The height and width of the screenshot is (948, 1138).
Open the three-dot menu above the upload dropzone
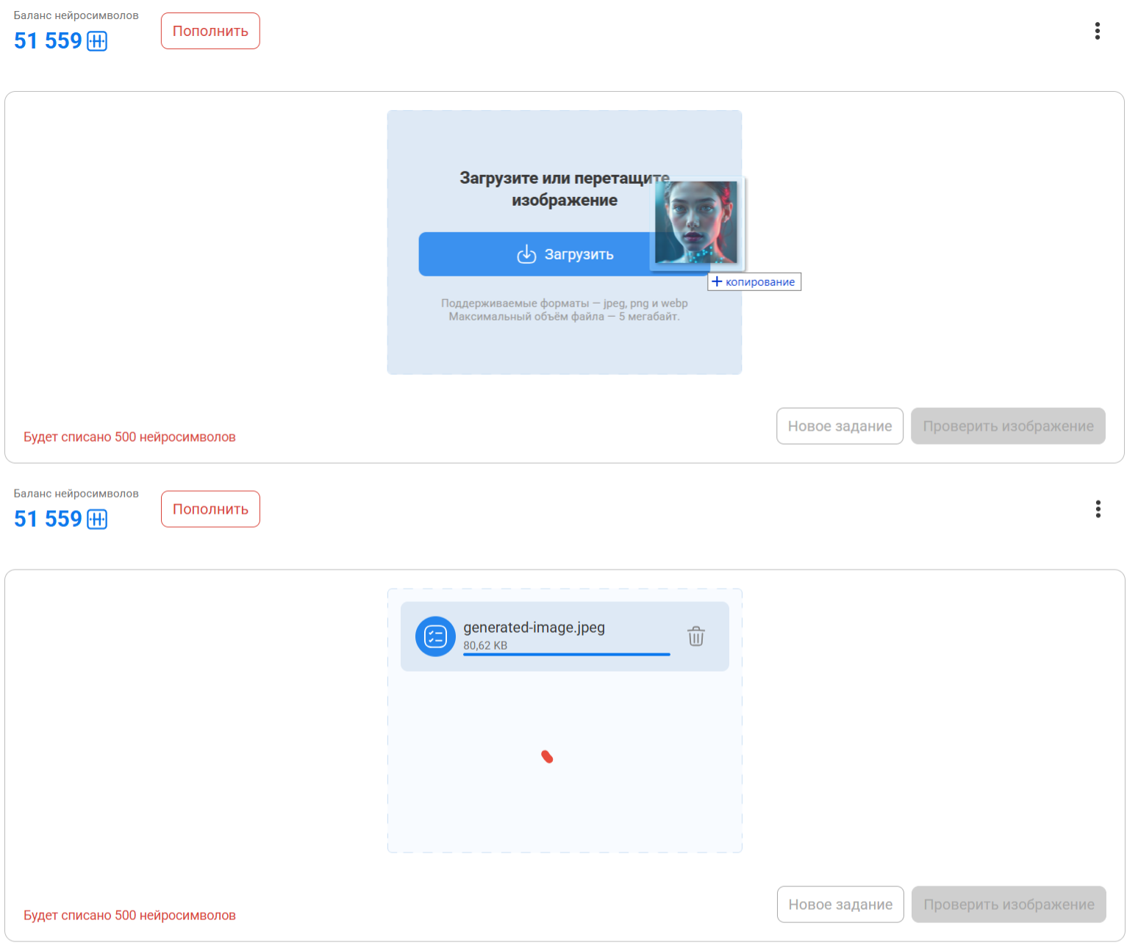1097,31
